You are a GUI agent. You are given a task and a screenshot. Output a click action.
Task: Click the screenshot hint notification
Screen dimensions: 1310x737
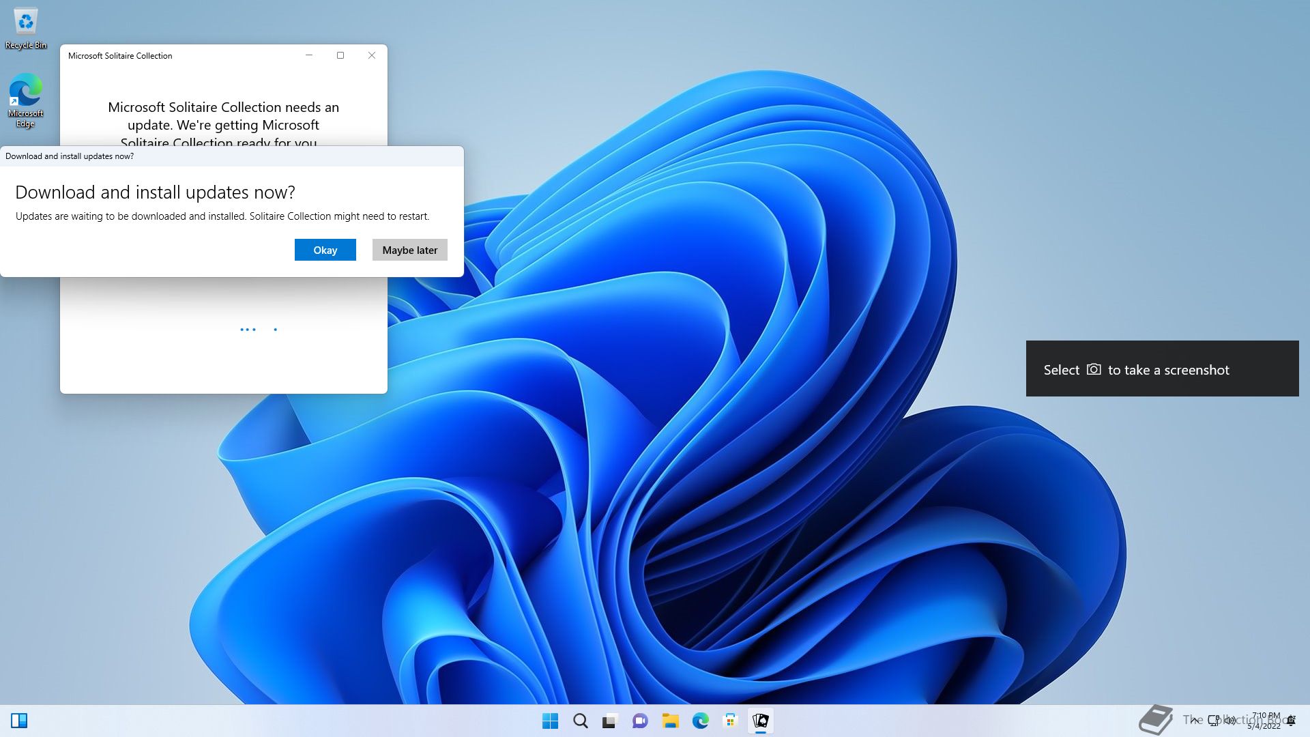[x=1162, y=369]
